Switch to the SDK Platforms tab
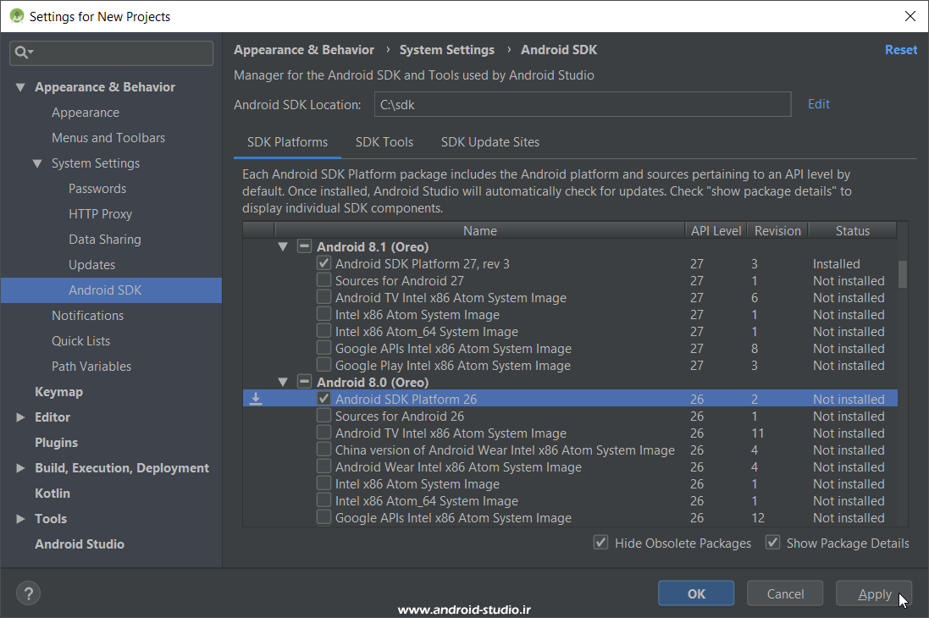Screen dimensions: 929x618 (287, 142)
